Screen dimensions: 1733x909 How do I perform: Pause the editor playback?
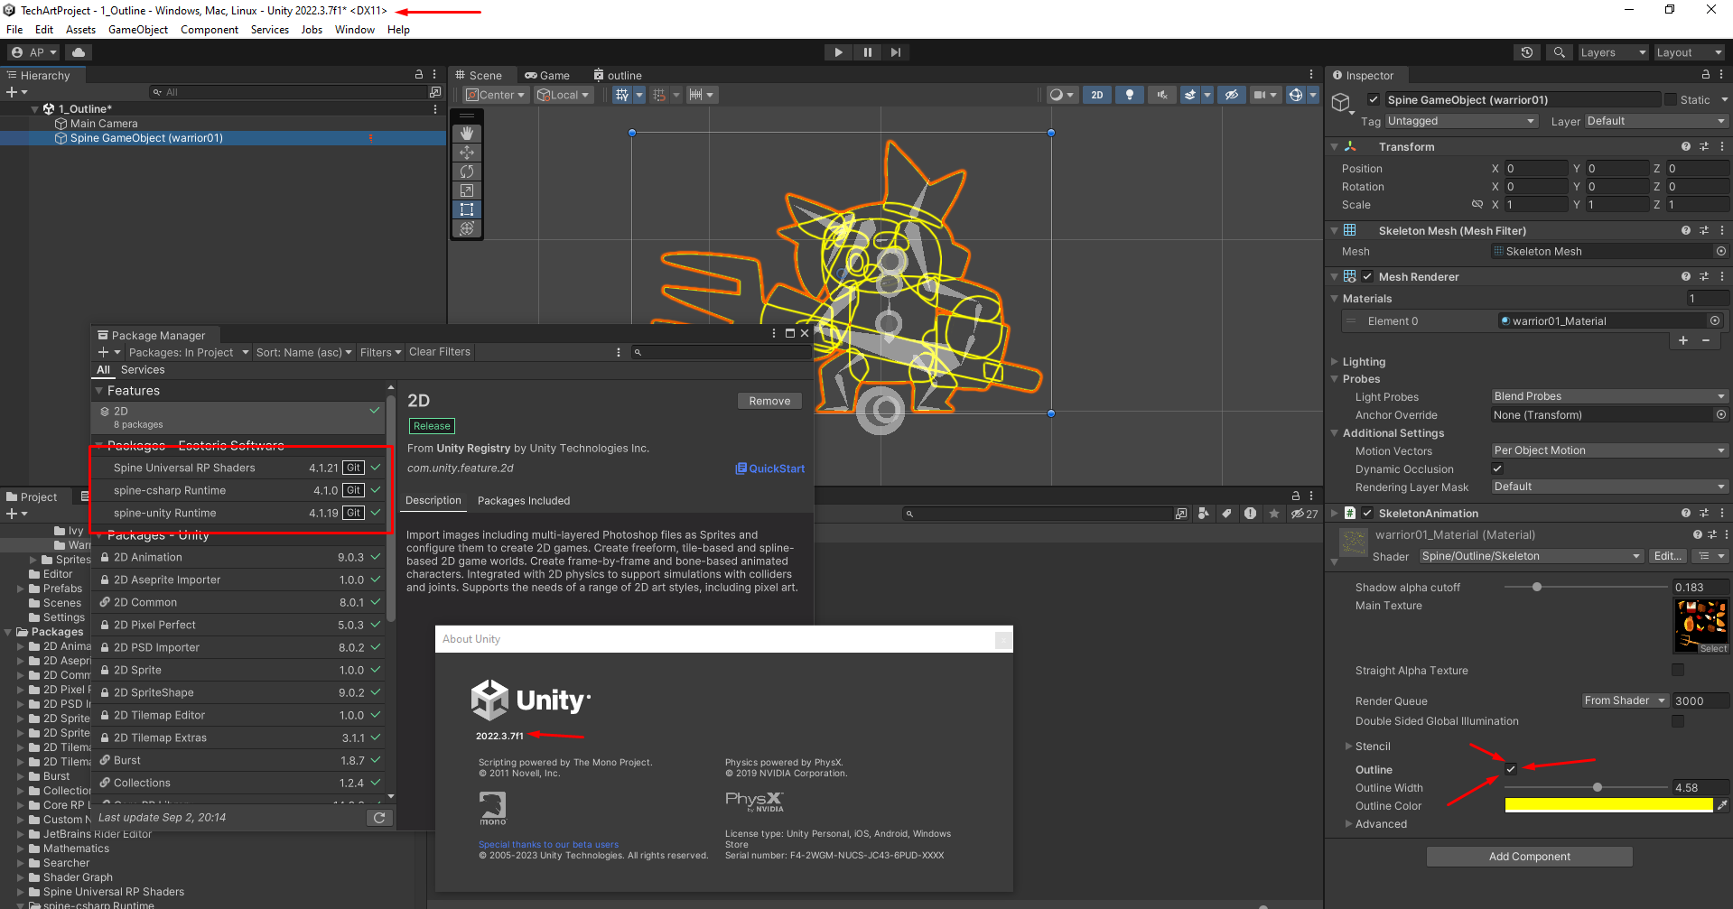pos(867,52)
